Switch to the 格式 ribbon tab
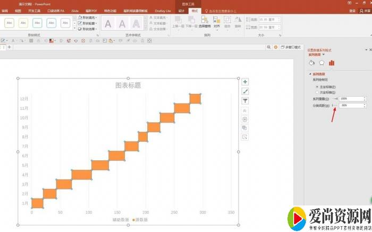Image resolution: width=372 pixels, height=232 pixels. click(195, 11)
